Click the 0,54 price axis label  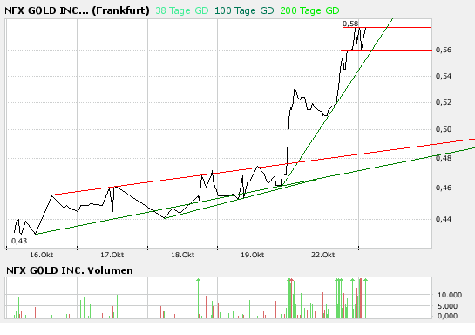(x=444, y=76)
